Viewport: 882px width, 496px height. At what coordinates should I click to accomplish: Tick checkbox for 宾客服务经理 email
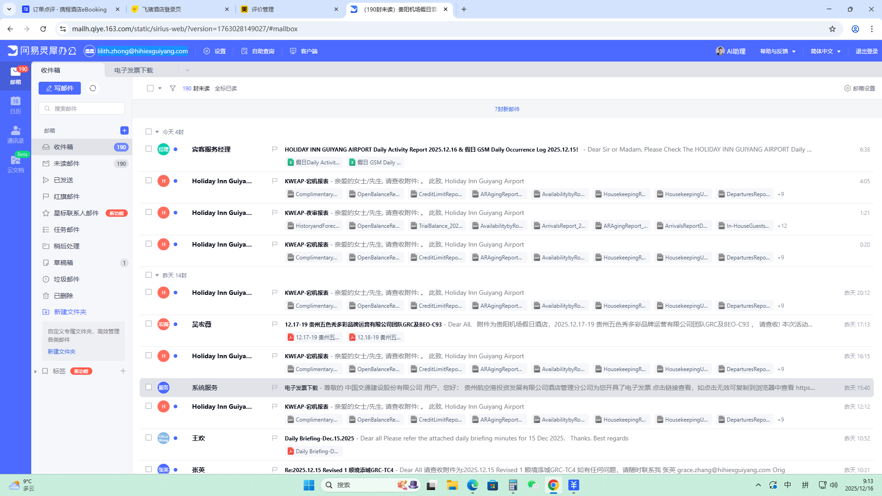click(148, 149)
